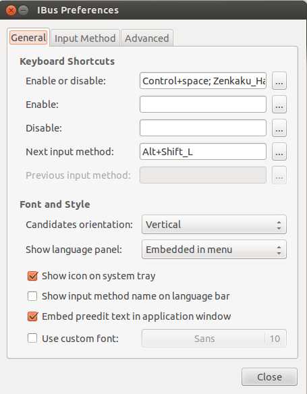Open ellipsis button next to Disable shortcut
The image size is (307, 394).
click(x=279, y=128)
